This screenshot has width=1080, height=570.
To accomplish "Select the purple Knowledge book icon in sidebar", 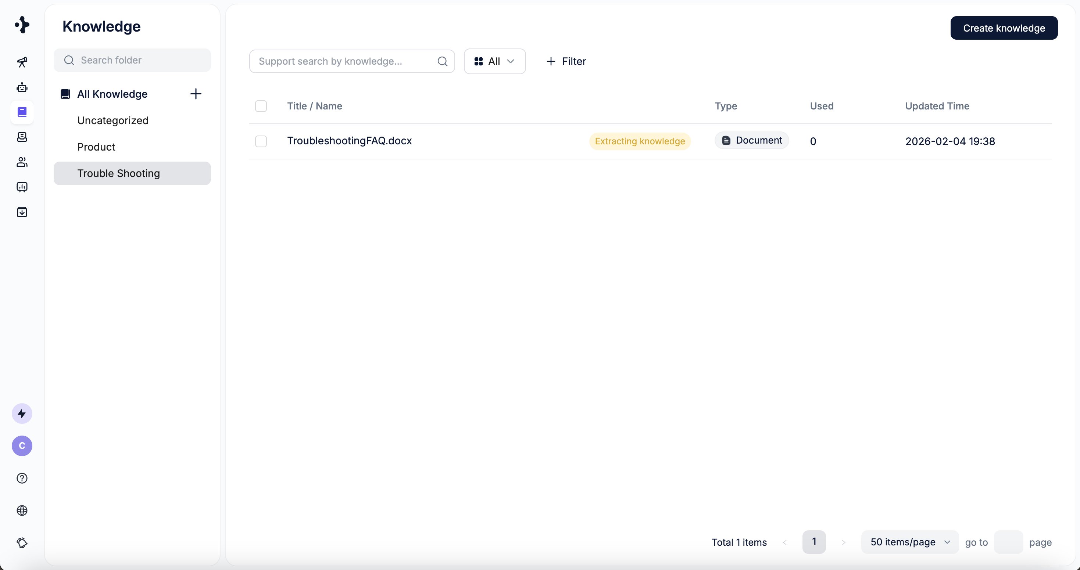I will [x=22, y=112].
